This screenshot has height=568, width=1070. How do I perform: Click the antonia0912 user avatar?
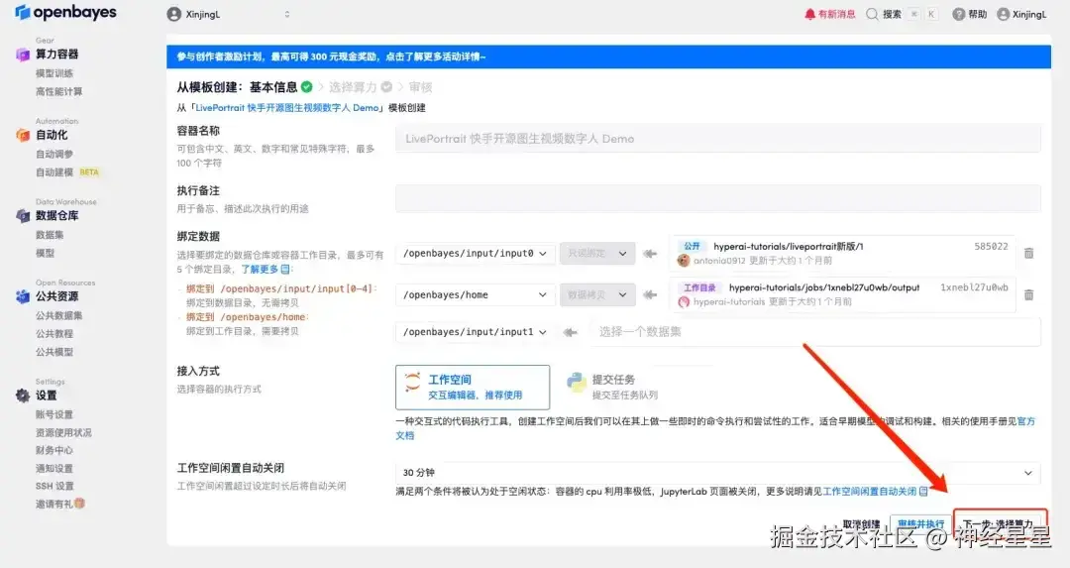click(x=684, y=260)
